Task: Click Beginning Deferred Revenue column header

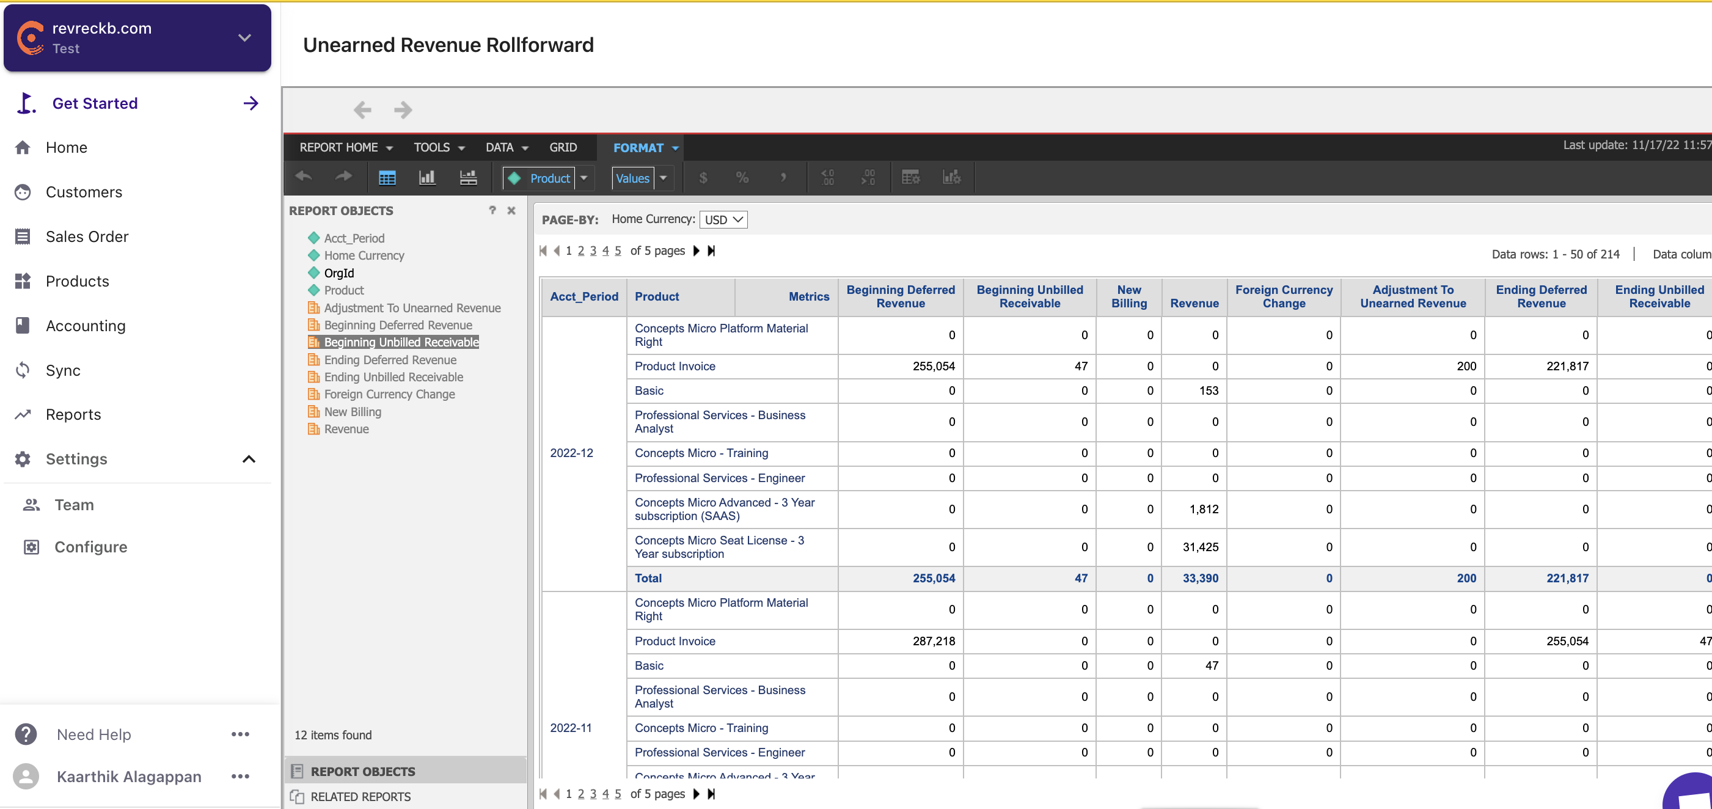Action: [x=901, y=296]
